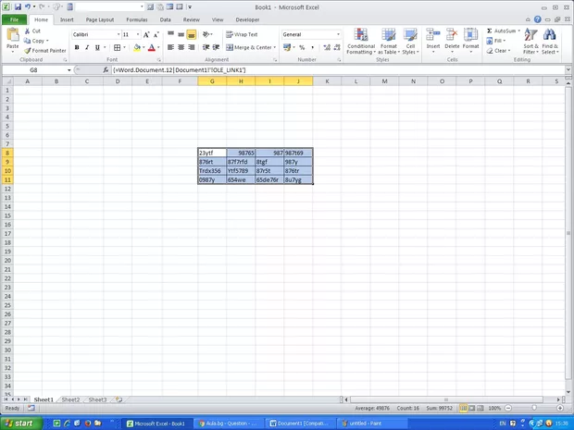Toggle Italic formatting

coord(86,48)
